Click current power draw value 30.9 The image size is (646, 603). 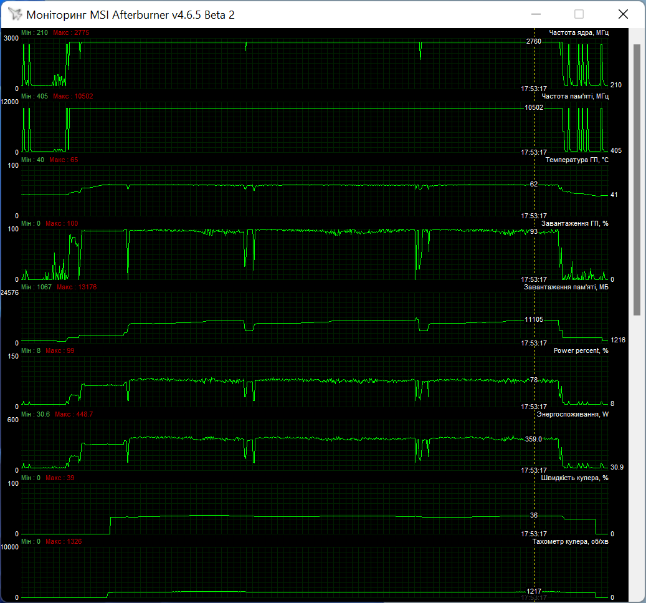click(617, 467)
